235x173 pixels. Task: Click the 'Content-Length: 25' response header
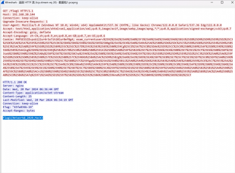(17, 96)
